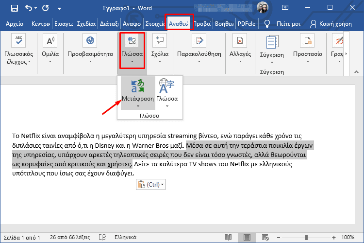Switch to the Κεντρική tab
The width and height of the screenshot is (364, 243).
click(x=41, y=24)
